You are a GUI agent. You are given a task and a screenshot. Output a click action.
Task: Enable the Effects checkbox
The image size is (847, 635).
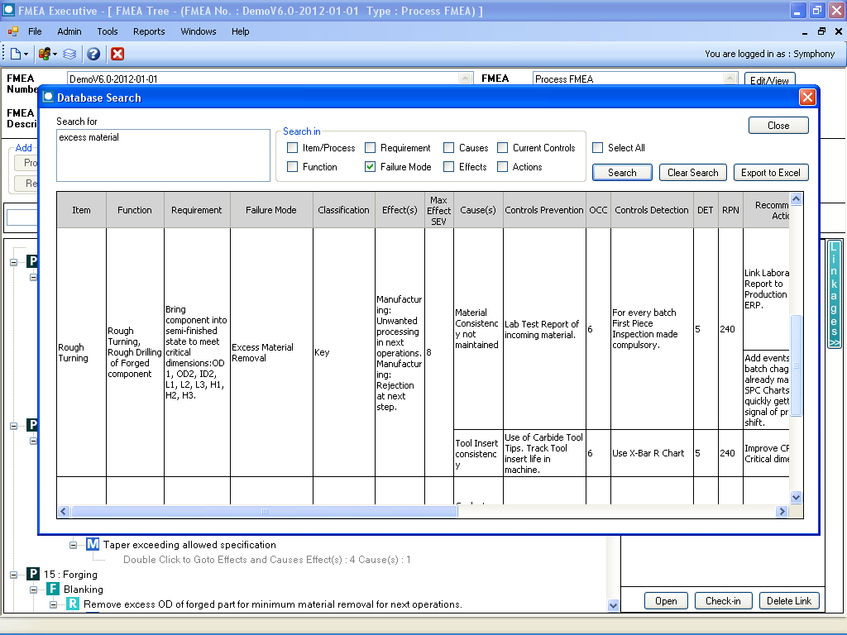click(448, 167)
